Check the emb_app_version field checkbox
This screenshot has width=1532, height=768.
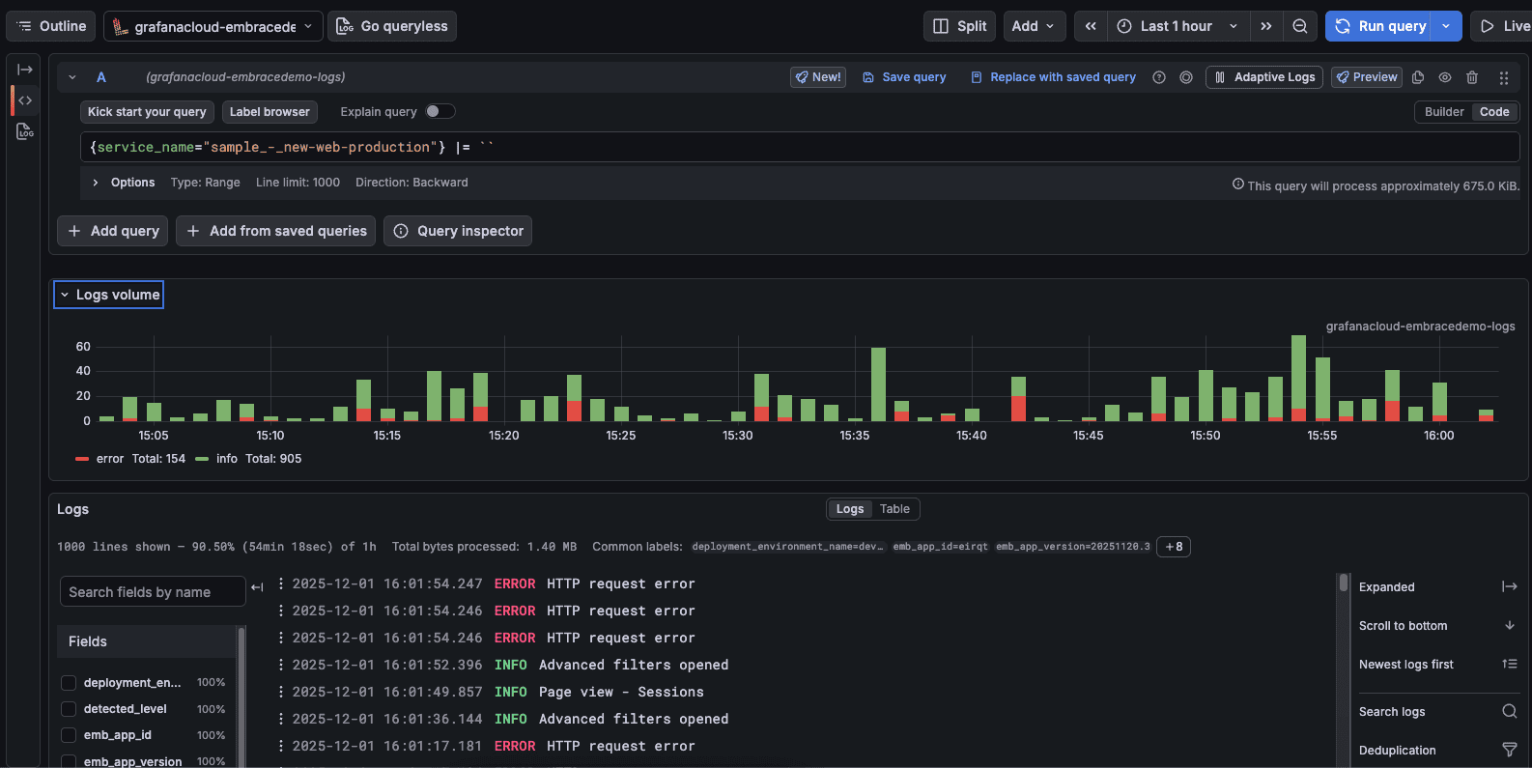click(69, 761)
